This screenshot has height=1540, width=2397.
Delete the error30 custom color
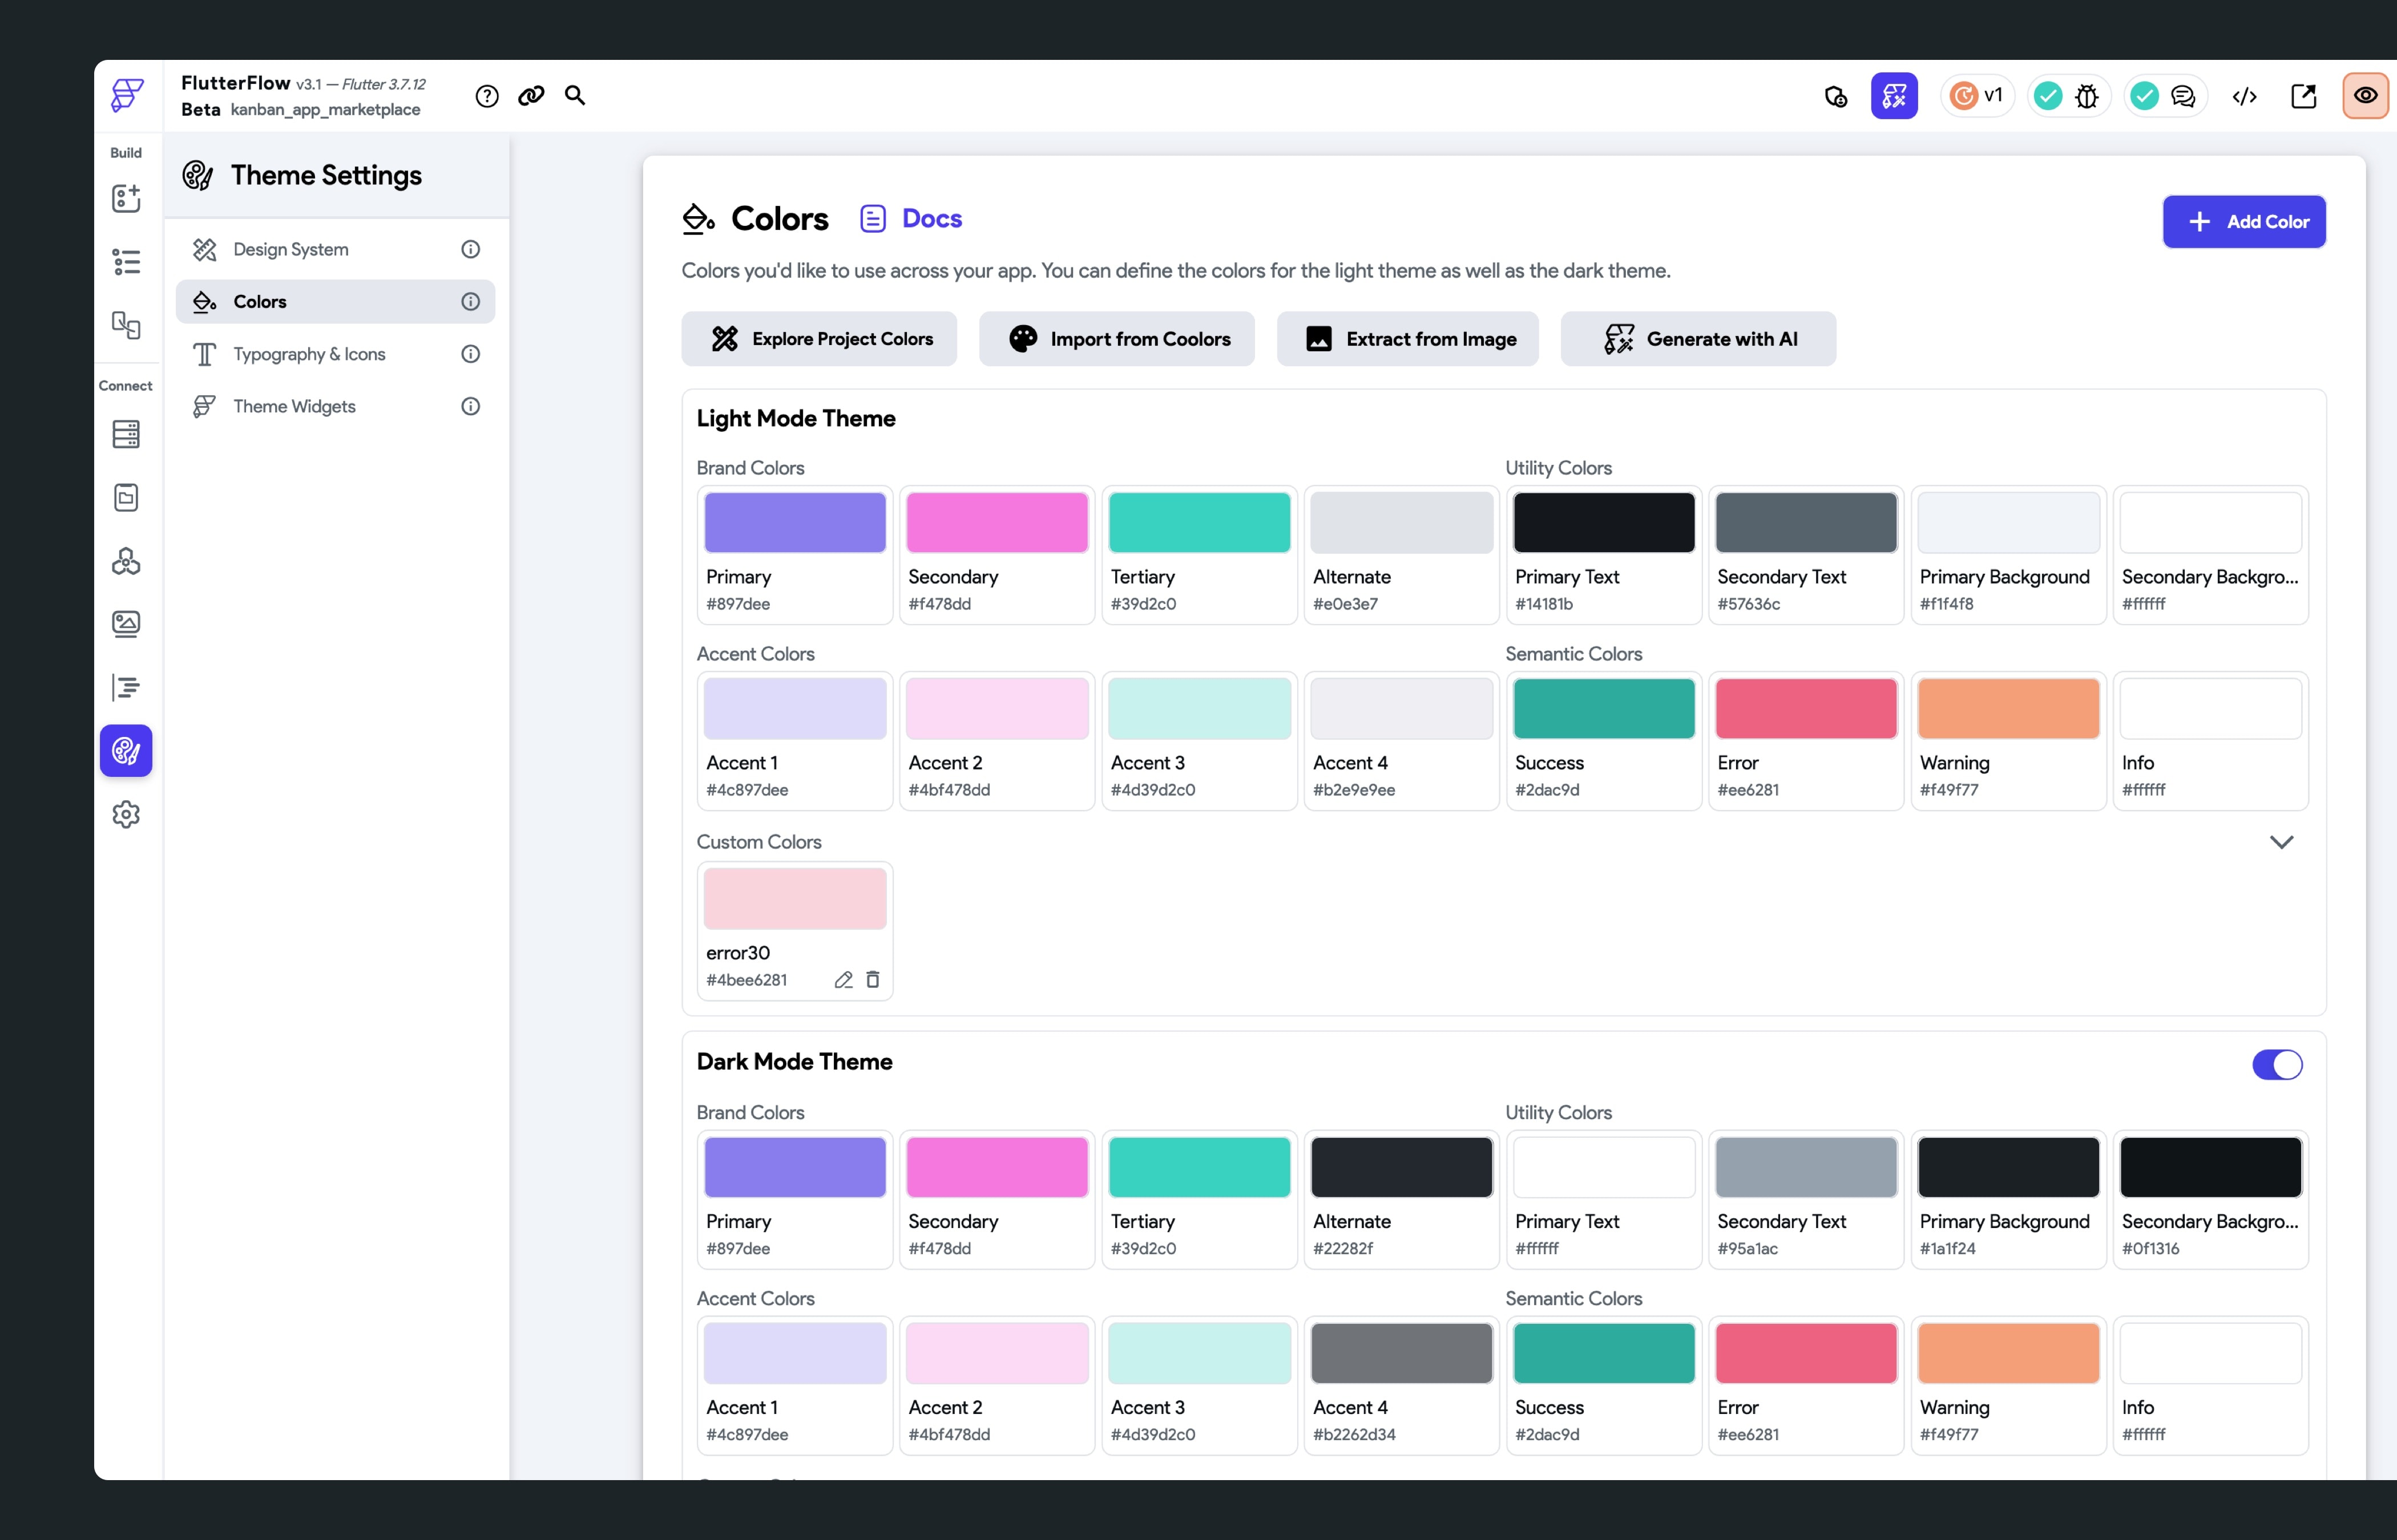point(873,980)
